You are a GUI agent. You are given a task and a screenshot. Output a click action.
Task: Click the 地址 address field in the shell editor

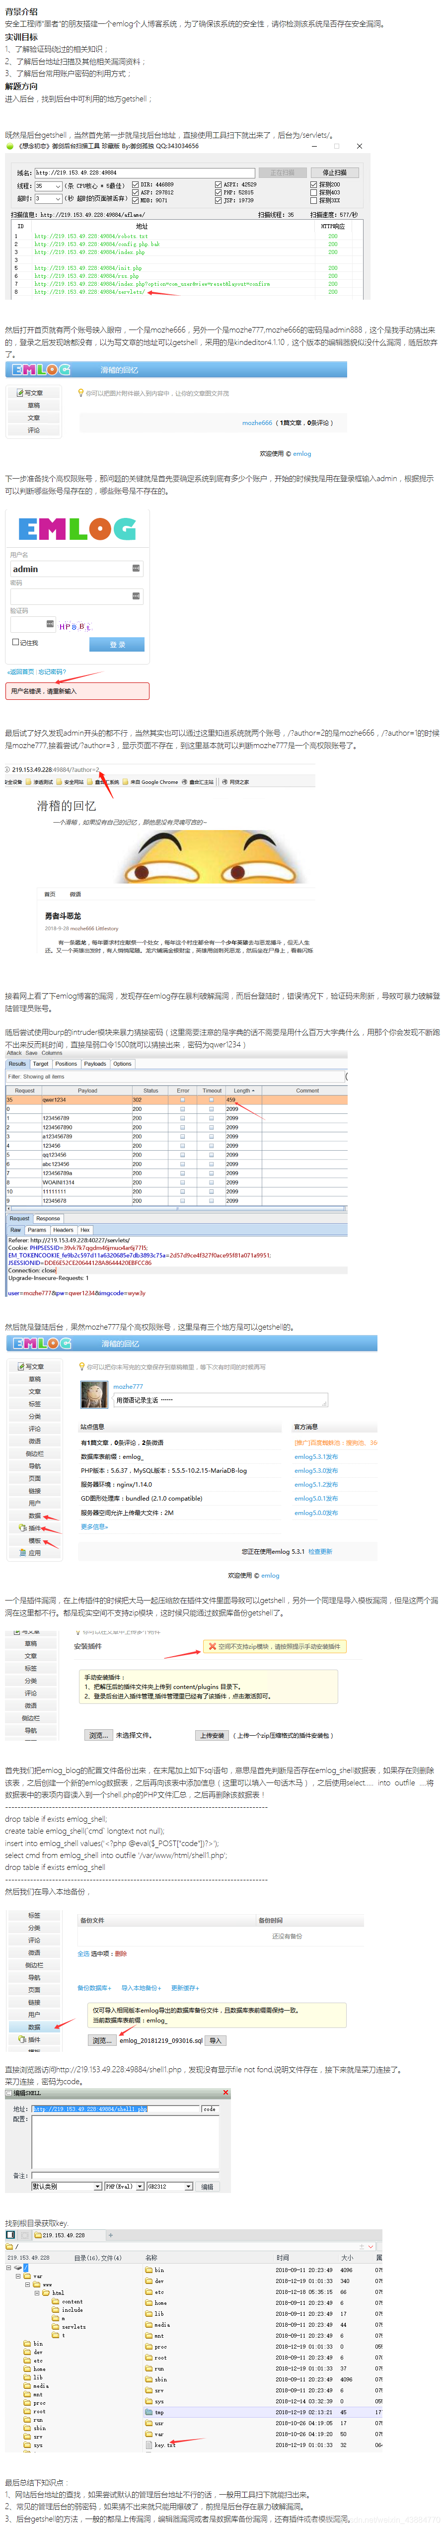116,2108
